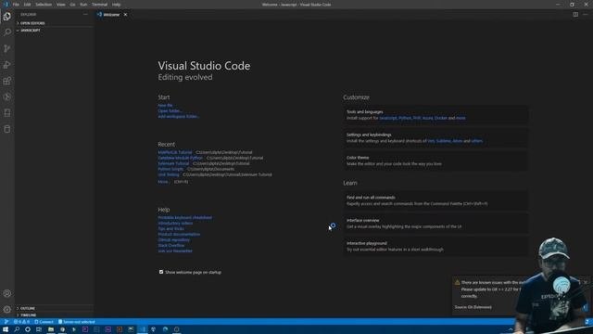Expand the Open Editors section
The image size is (593, 334).
coord(54,23)
